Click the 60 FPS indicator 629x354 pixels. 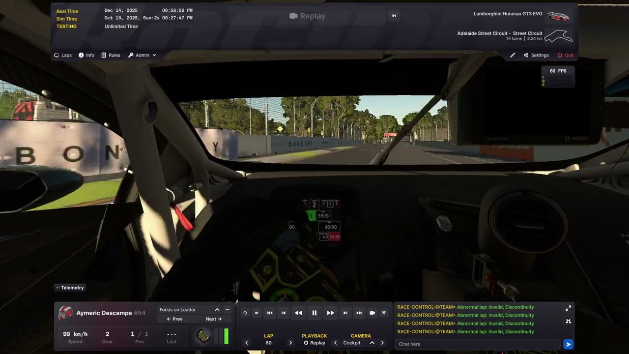(558, 71)
